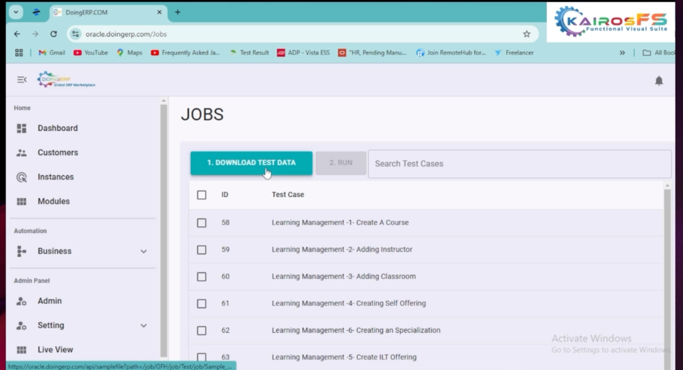Click the Admin gear-person icon
This screenshot has width=683, height=370.
(x=21, y=301)
